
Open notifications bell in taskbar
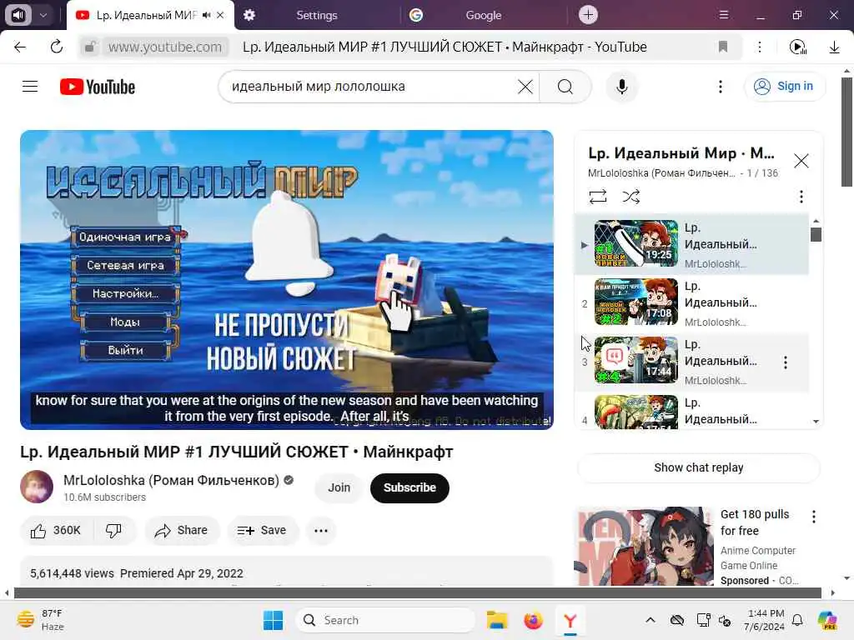coord(796,620)
